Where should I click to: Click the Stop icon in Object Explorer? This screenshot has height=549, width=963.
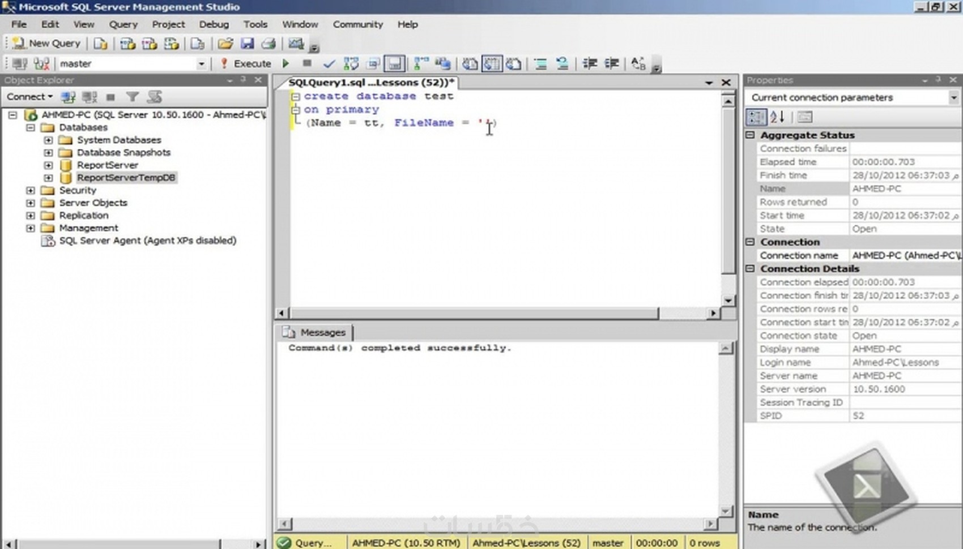pyautogui.click(x=110, y=97)
